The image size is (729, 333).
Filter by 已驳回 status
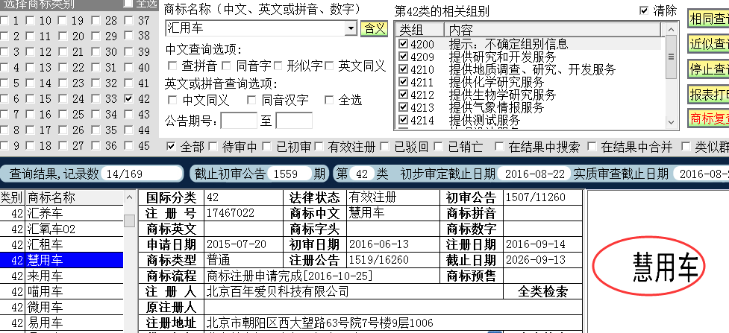(x=385, y=147)
